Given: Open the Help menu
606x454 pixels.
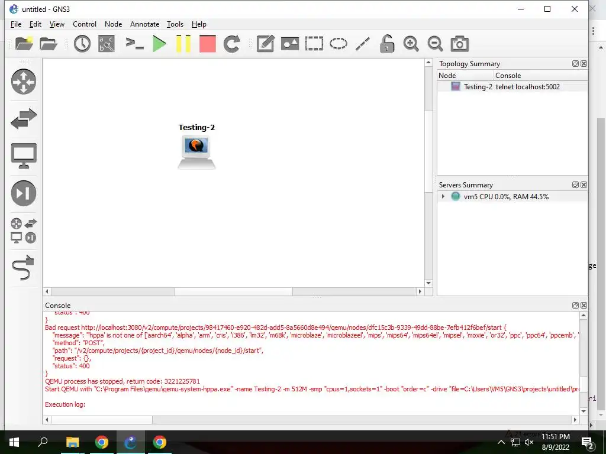Looking at the screenshot, I should (x=199, y=24).
